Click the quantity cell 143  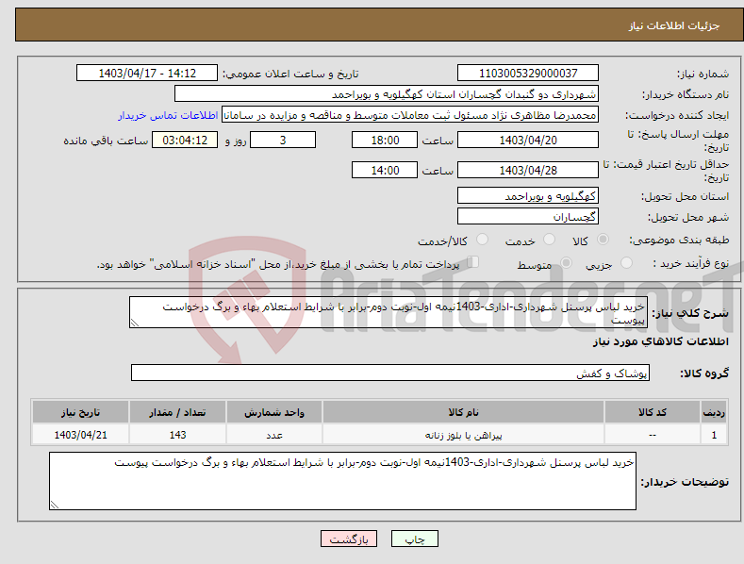click(x=177, y=435)
